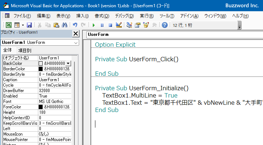Open Find with the binoculars icon
The width and height of the screenshot is (263, 145).
[x=64, y=25]
